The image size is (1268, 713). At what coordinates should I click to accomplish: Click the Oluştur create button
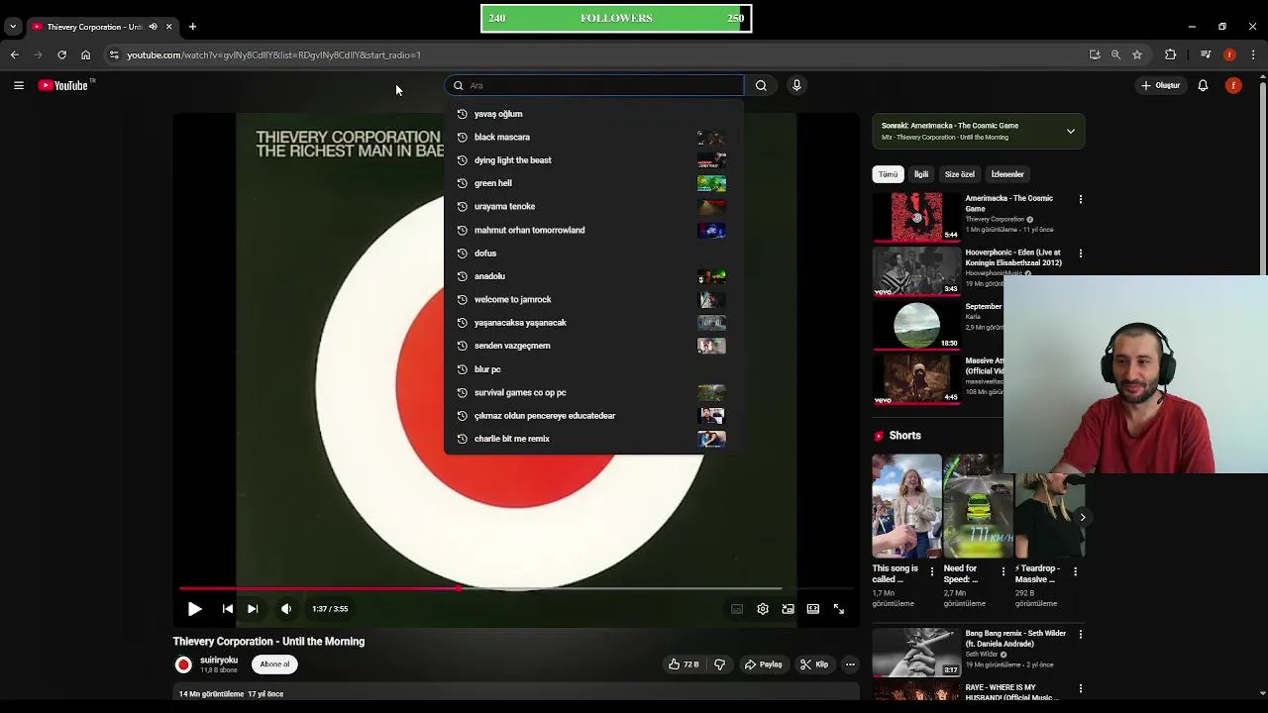[1161, 85]
